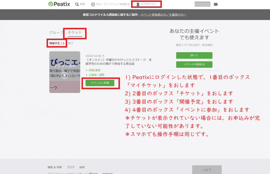This screenshot has width=270, height=174.
Task: Click the green イベントを始める button
Action: pyautogui.click(x=194, y=64)
